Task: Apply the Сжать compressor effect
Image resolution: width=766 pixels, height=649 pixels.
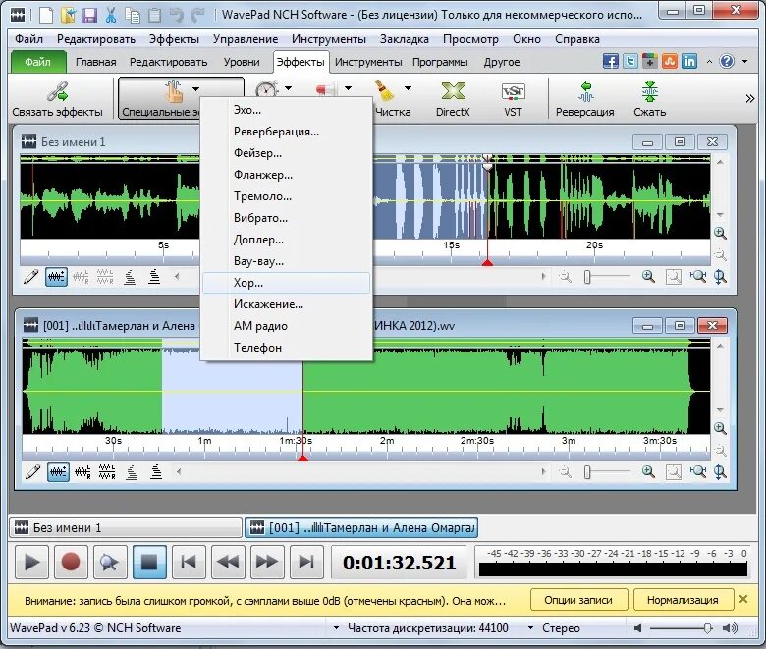Action: click(650, 98)
